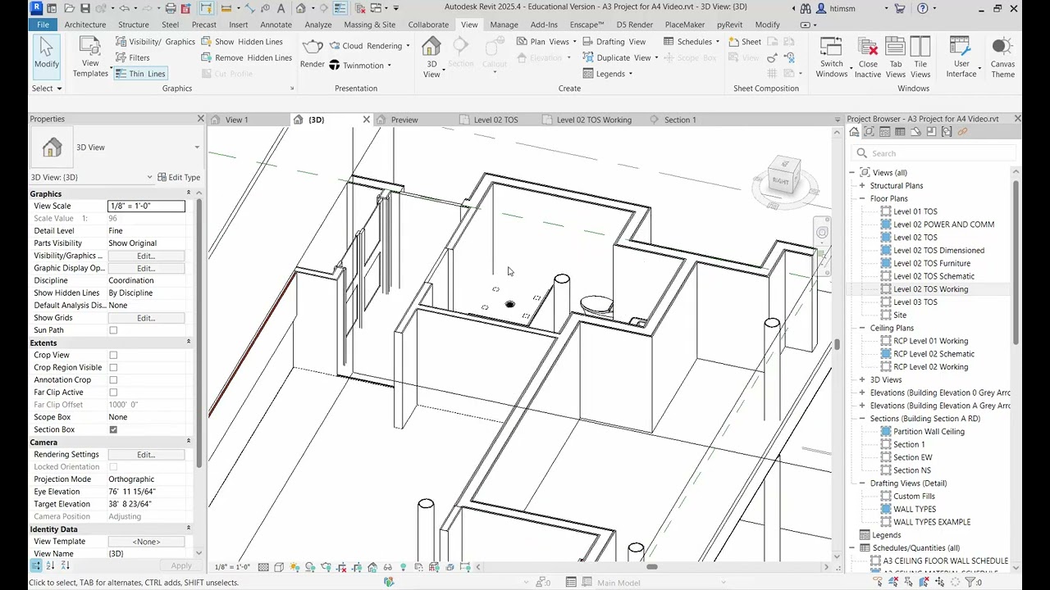
Task: Toggle Sun Path checkbox
Action: (x=113, y=330)
